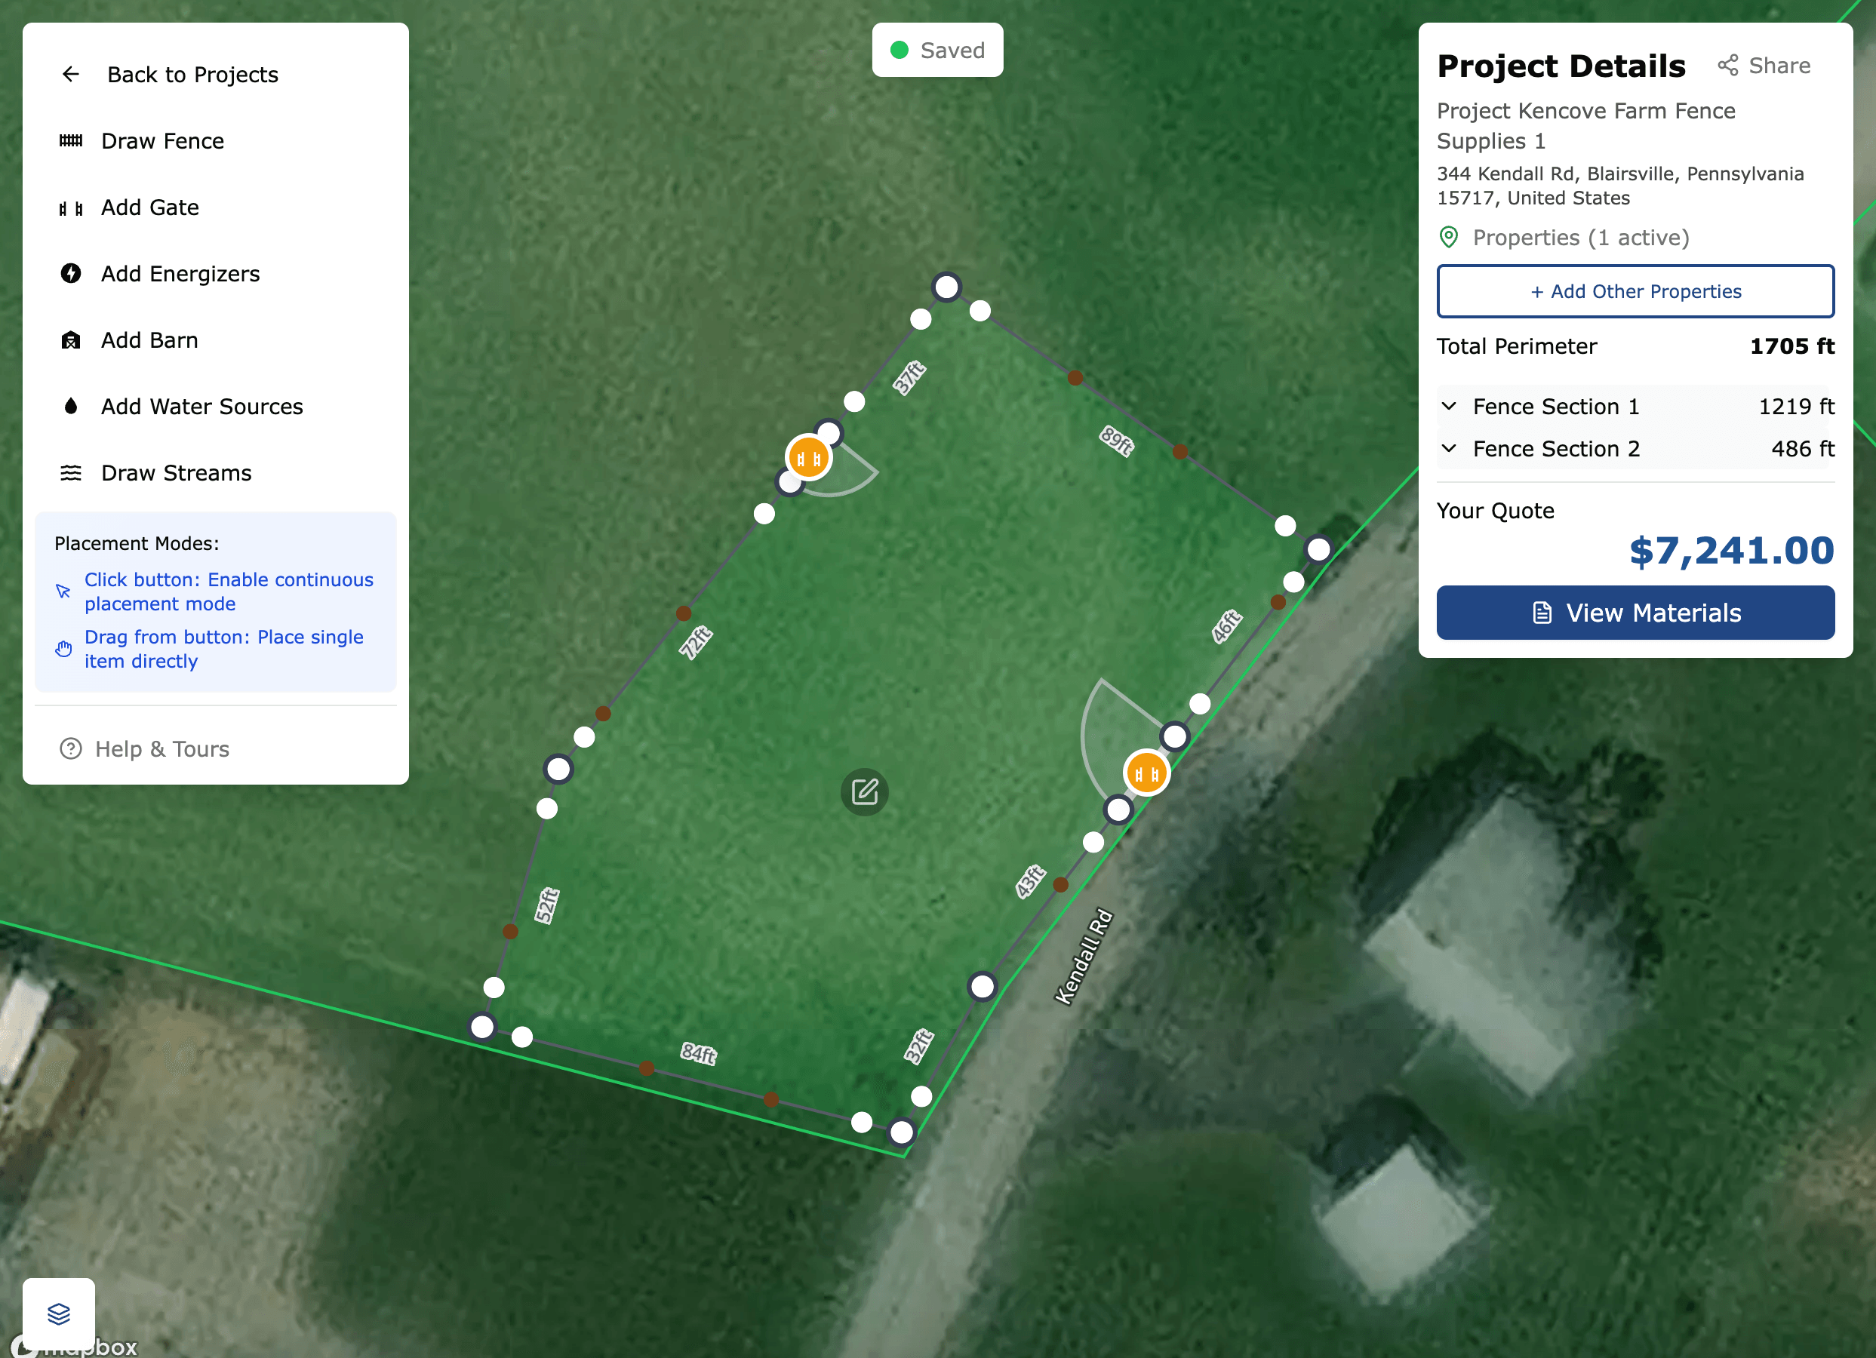
Task: Select the Add Energizers tool
Action: (x=180, y=274)
